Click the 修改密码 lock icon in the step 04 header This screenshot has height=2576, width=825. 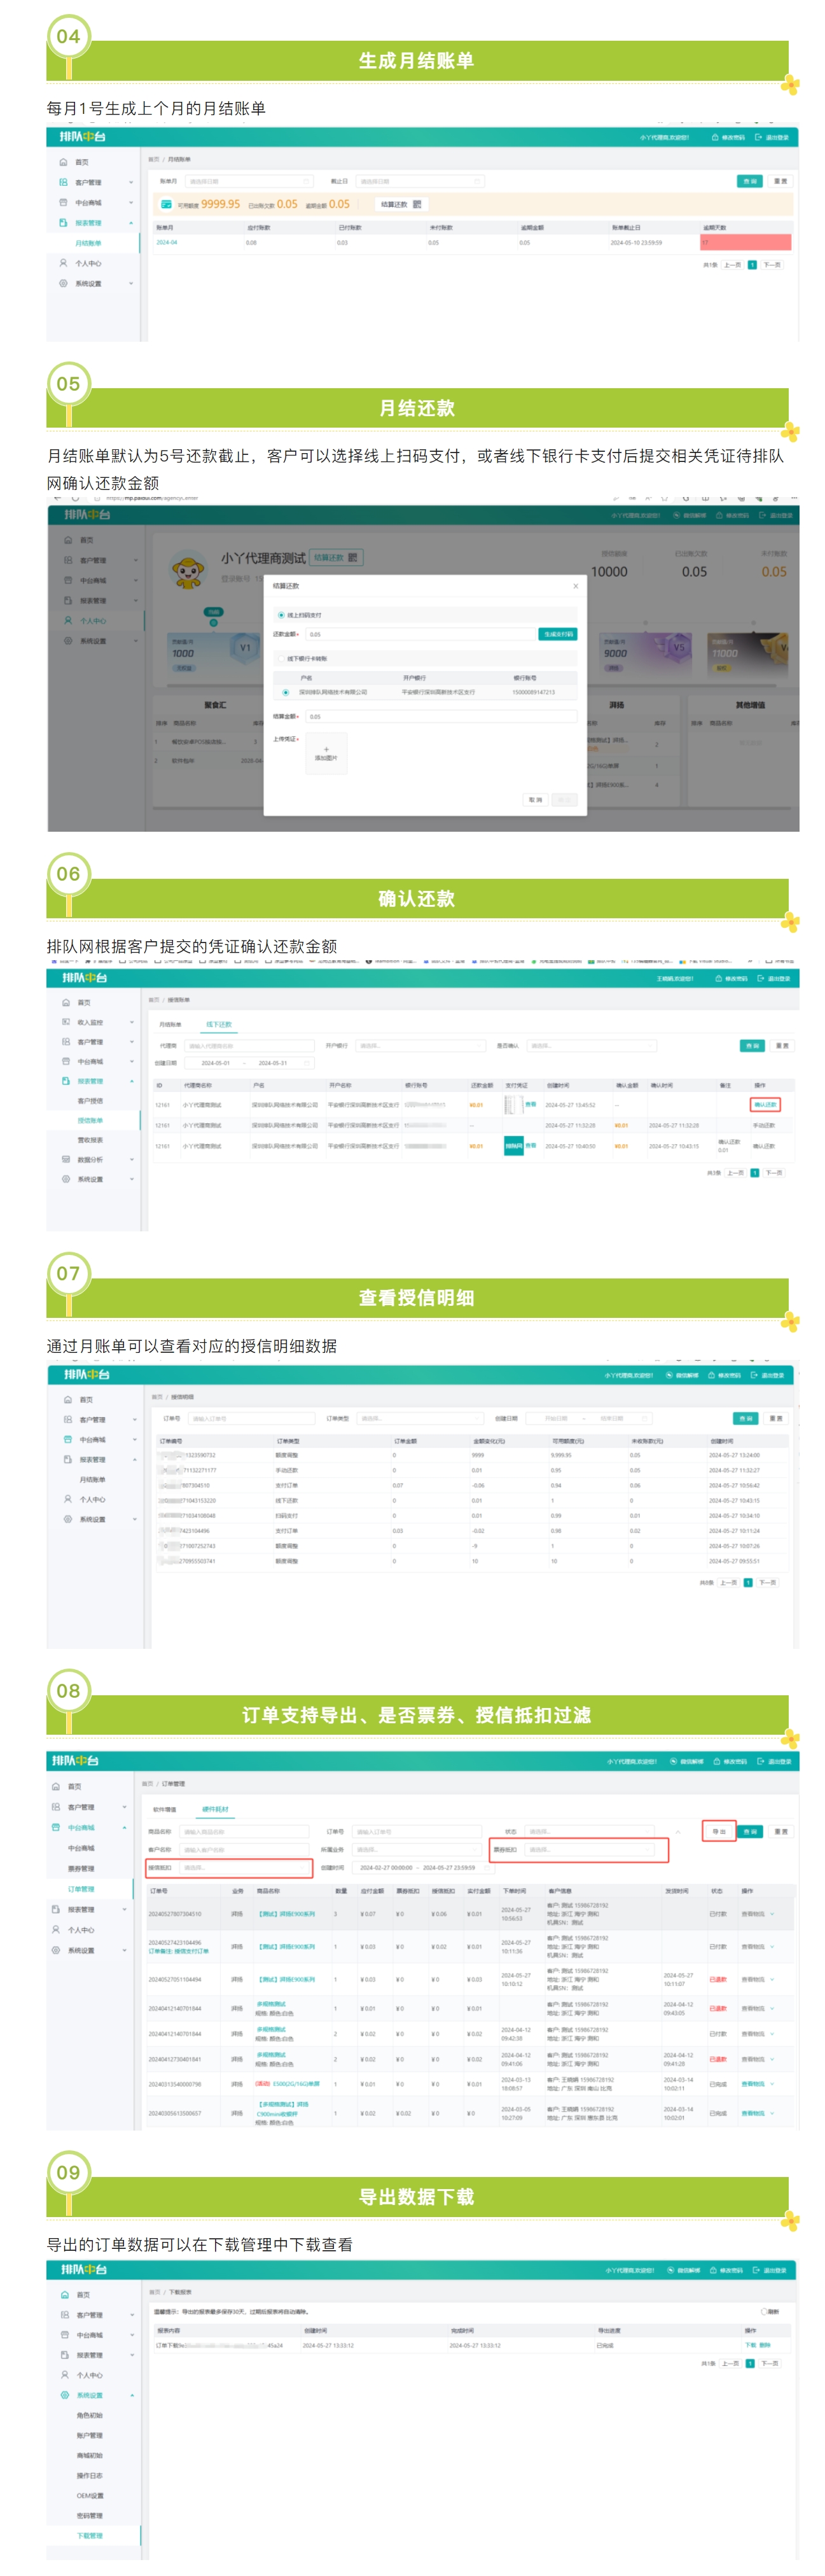[714, 137]
